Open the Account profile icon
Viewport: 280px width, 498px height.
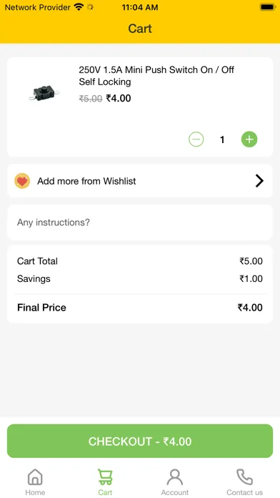175,477
